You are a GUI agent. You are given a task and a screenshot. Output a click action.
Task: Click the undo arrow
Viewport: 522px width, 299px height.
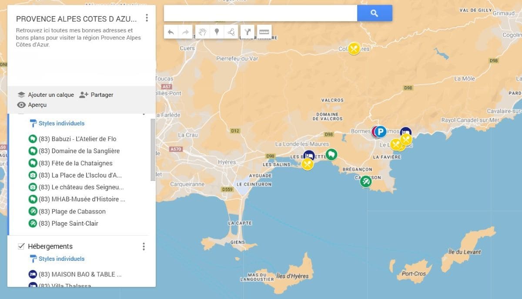pyautogui.click(x=171, y=32)
